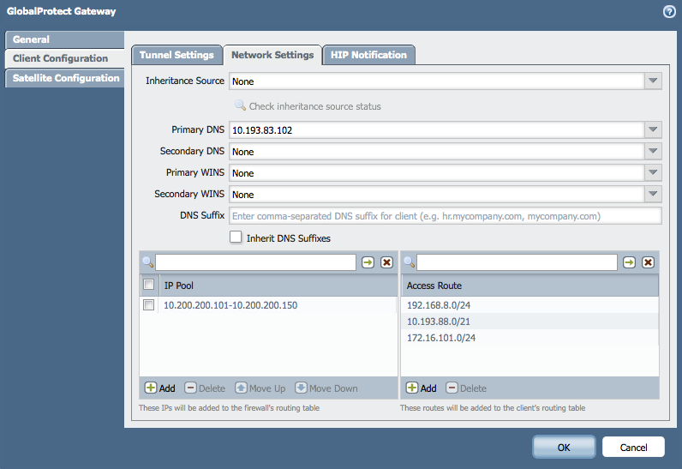Expand the Inheritance Source dropdown
The image size is (682, 469).
pos(653,81)
